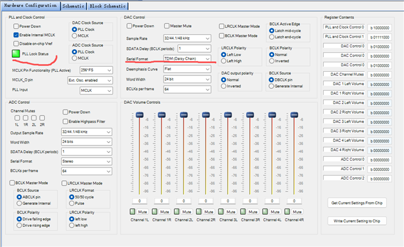404x247 pixels.
Task: Open DAC Serial Format TDM dropdown
Action: [x=187, y=59]
